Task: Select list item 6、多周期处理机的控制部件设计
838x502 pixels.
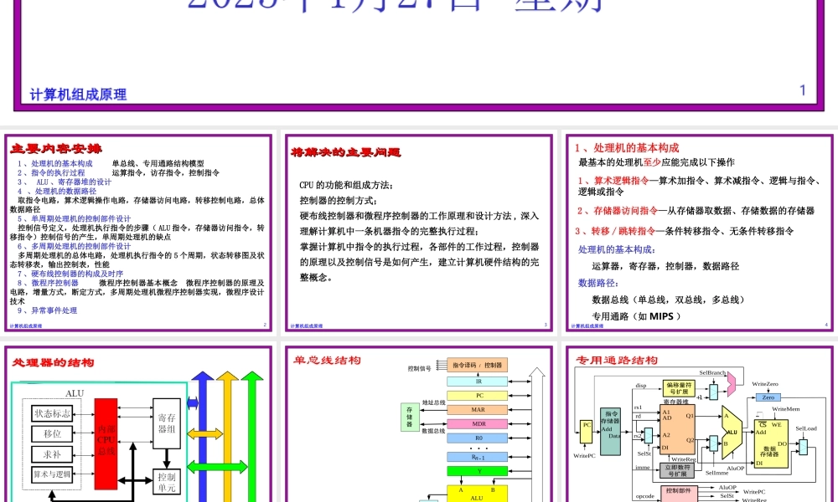Action: point(74,247)
